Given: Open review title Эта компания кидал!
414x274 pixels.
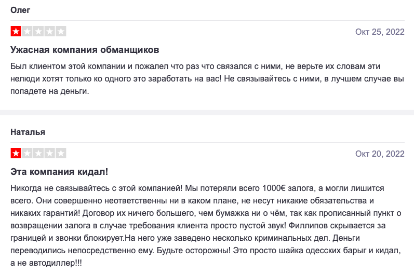Looking at the screenshot, I should tap(59, 172).
